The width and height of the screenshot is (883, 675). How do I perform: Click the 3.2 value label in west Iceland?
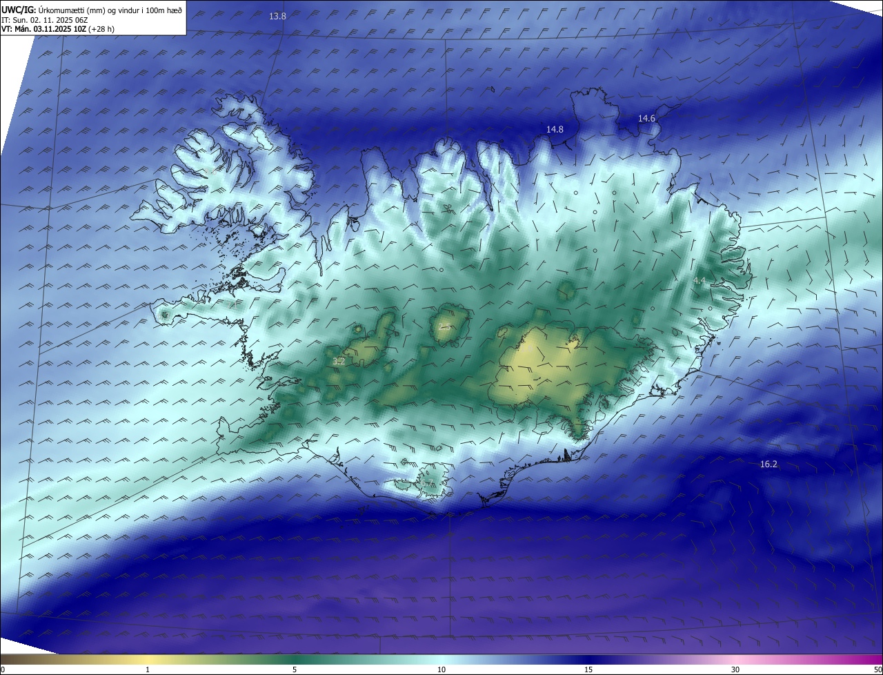(x=339, y=361)
